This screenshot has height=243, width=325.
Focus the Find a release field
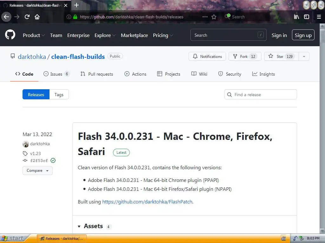click(x=261, y=94)
